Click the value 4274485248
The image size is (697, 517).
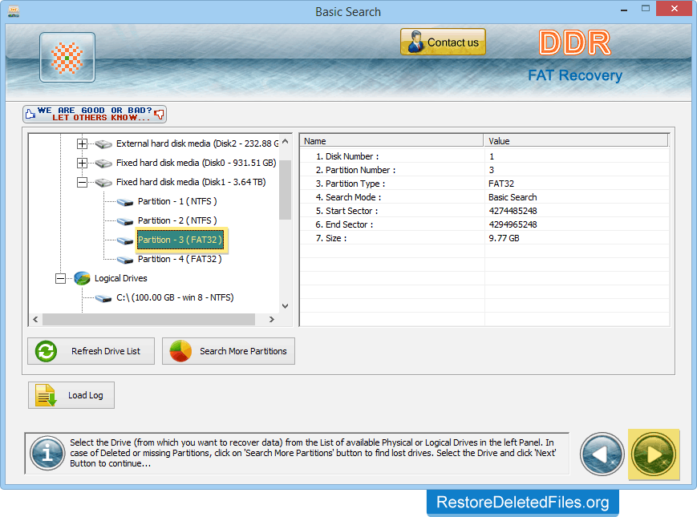513,211
